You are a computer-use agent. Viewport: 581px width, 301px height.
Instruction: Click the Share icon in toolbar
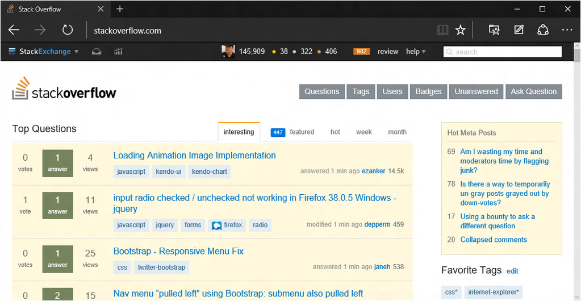pos(543,30)
